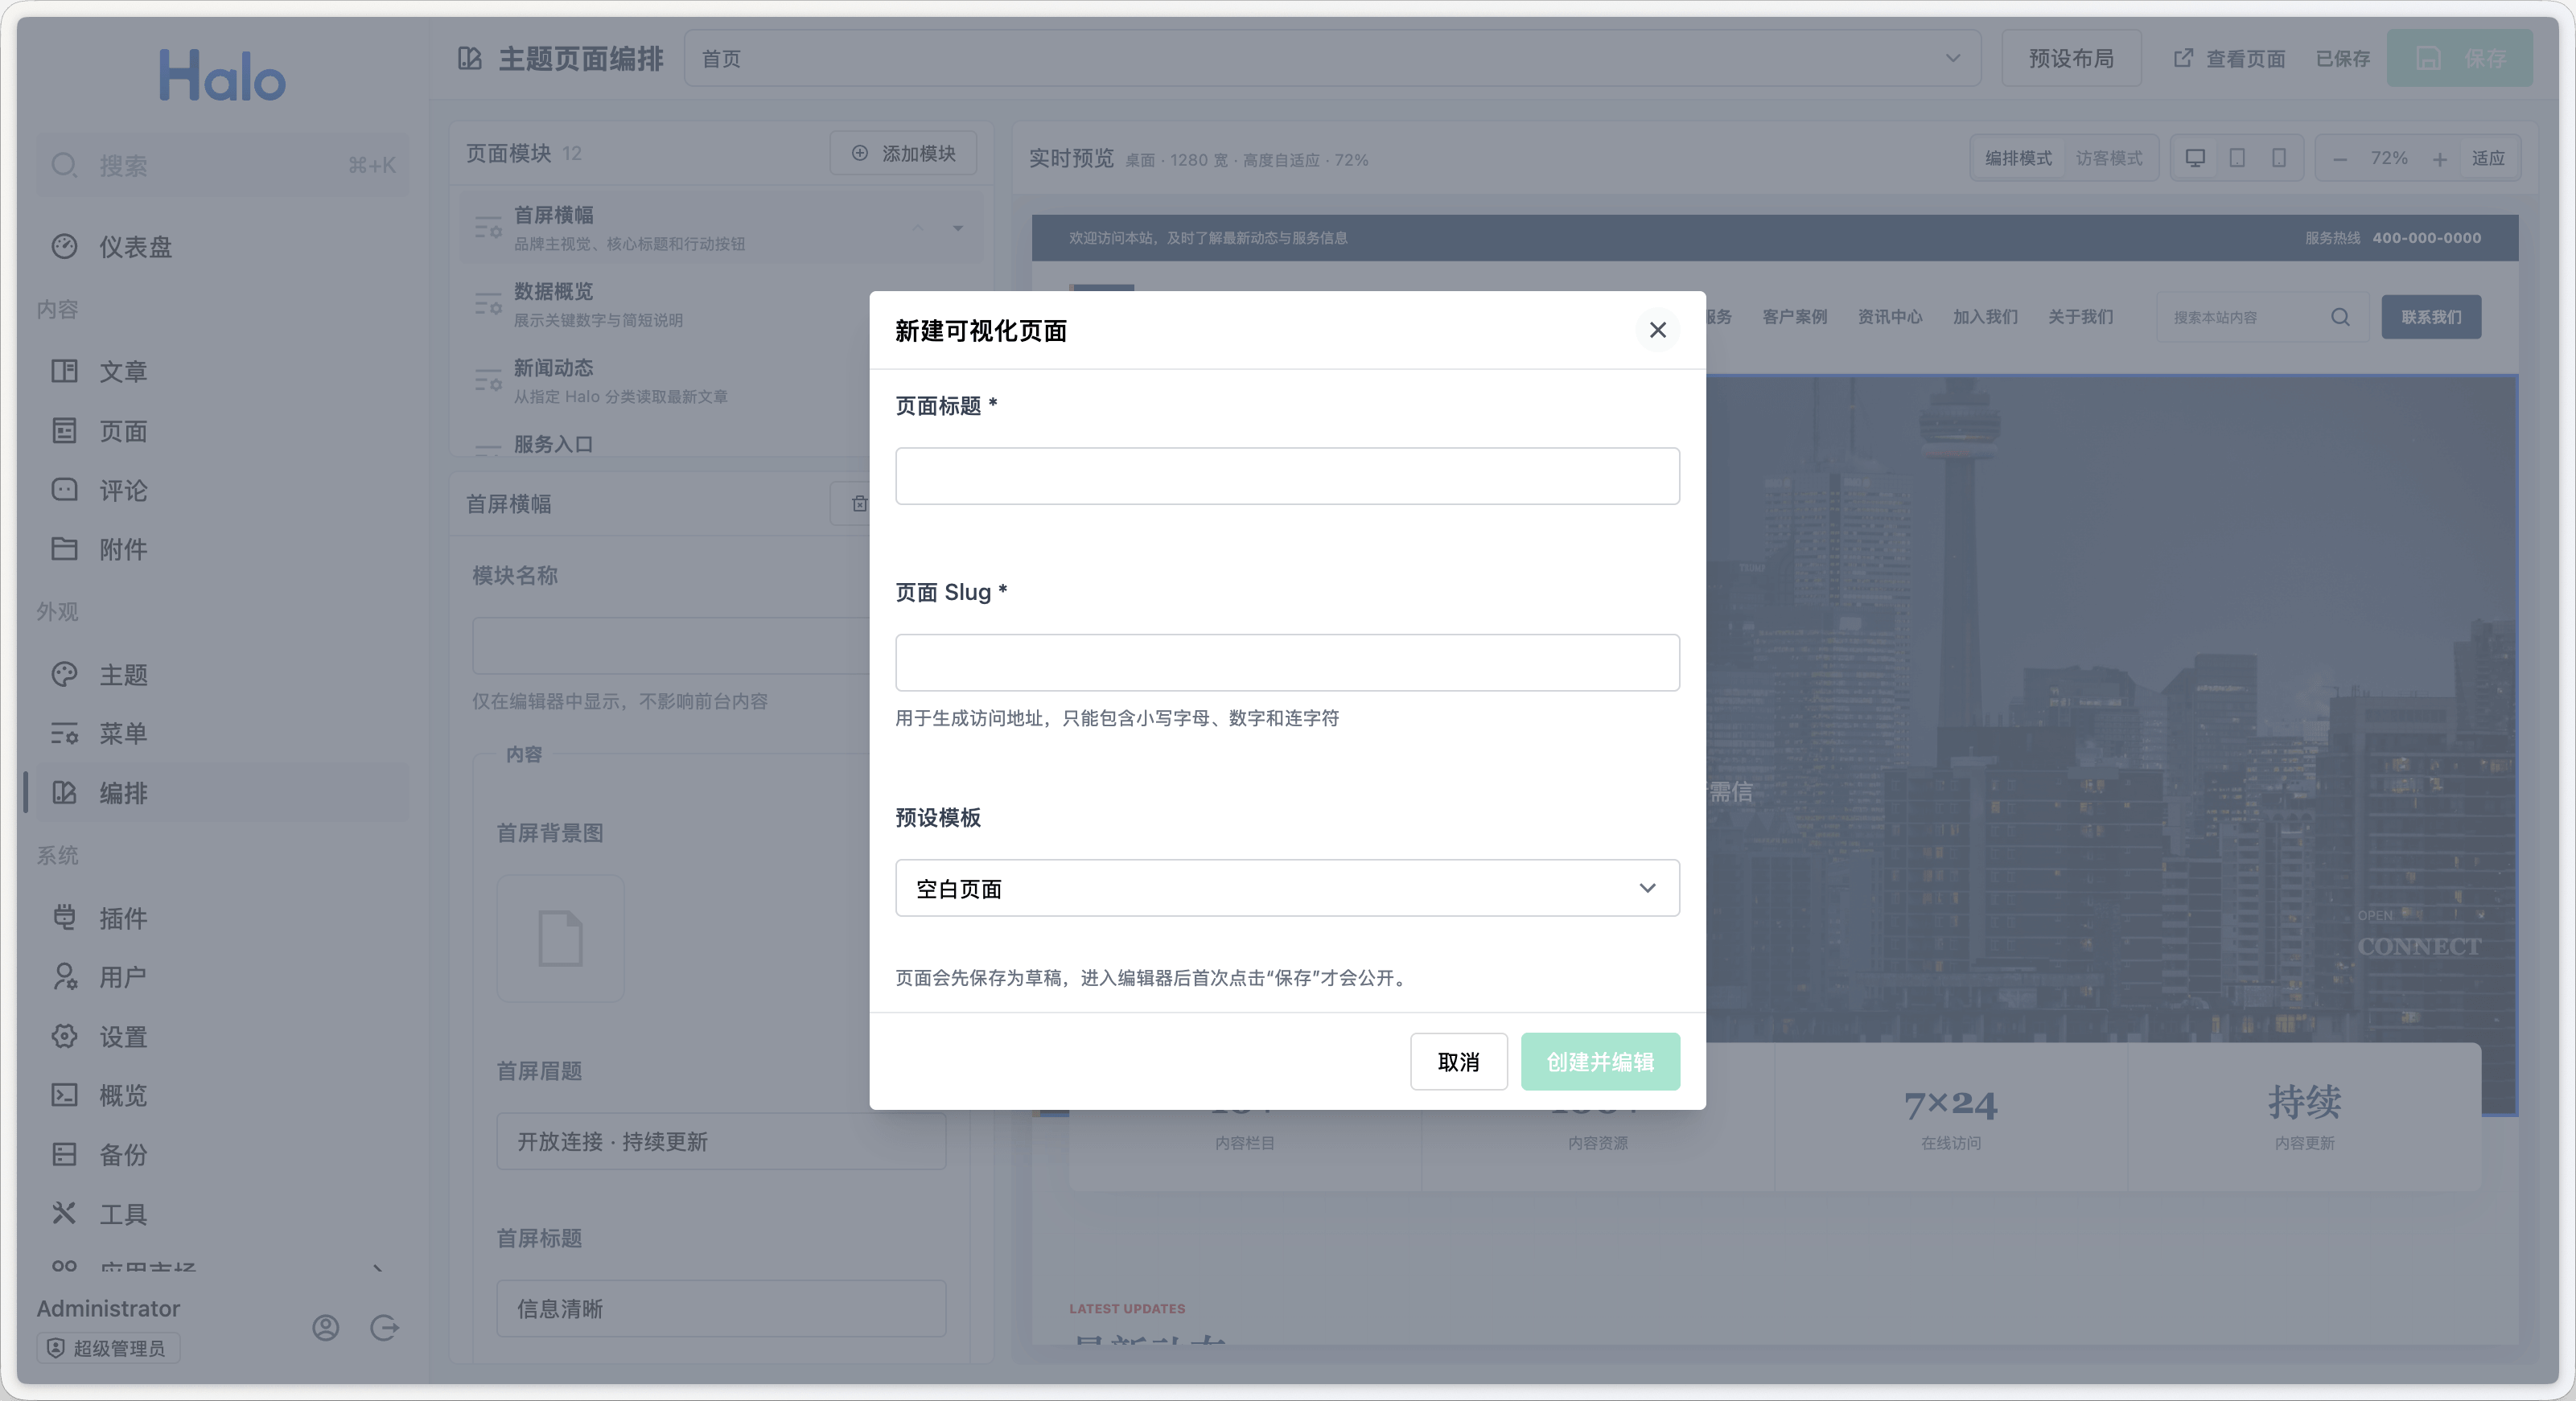Click the Halo logo
This screenshot has width=2576, height=1401.
tap(222, 75)
